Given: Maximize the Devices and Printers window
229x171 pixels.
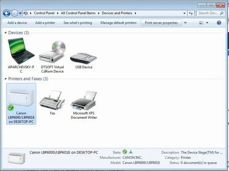Looking at the screenshot, I should point(211,5).
